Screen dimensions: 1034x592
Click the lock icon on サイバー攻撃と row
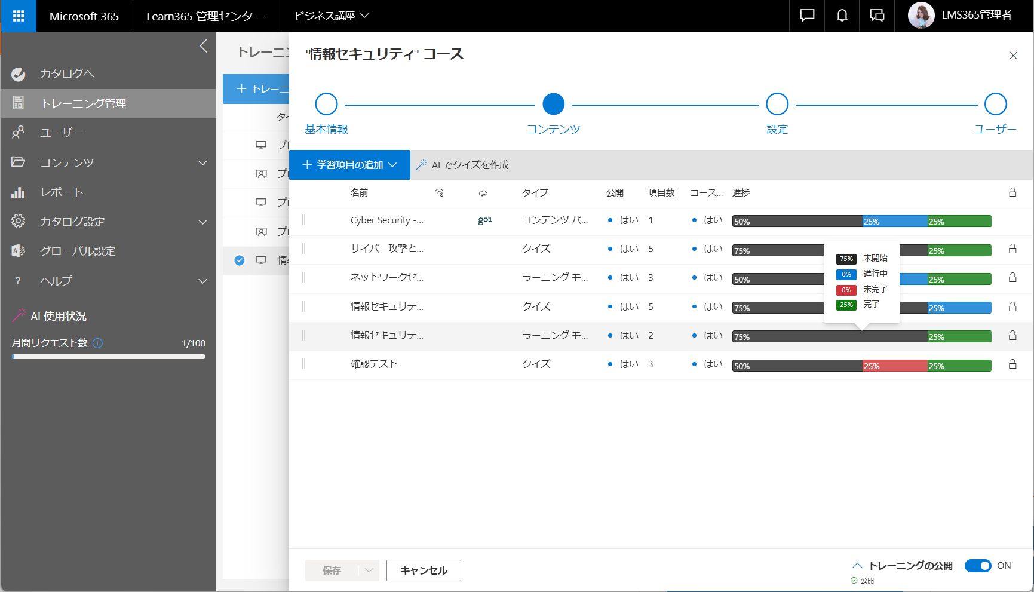[x=1012, y=249]
